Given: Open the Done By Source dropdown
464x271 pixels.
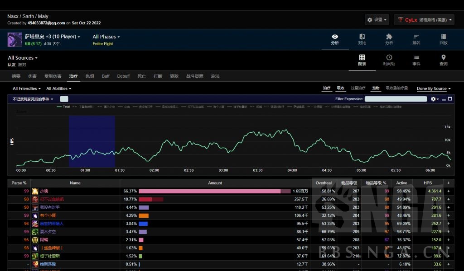Looking at the screenshot, I should (x=433, y=89).
